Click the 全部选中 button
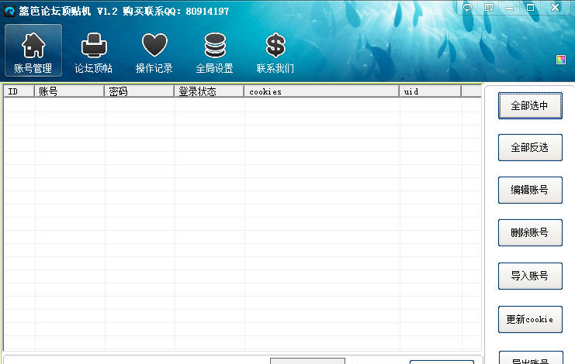Viewport: 575px width, 364px height. click(x=530, y=106)
